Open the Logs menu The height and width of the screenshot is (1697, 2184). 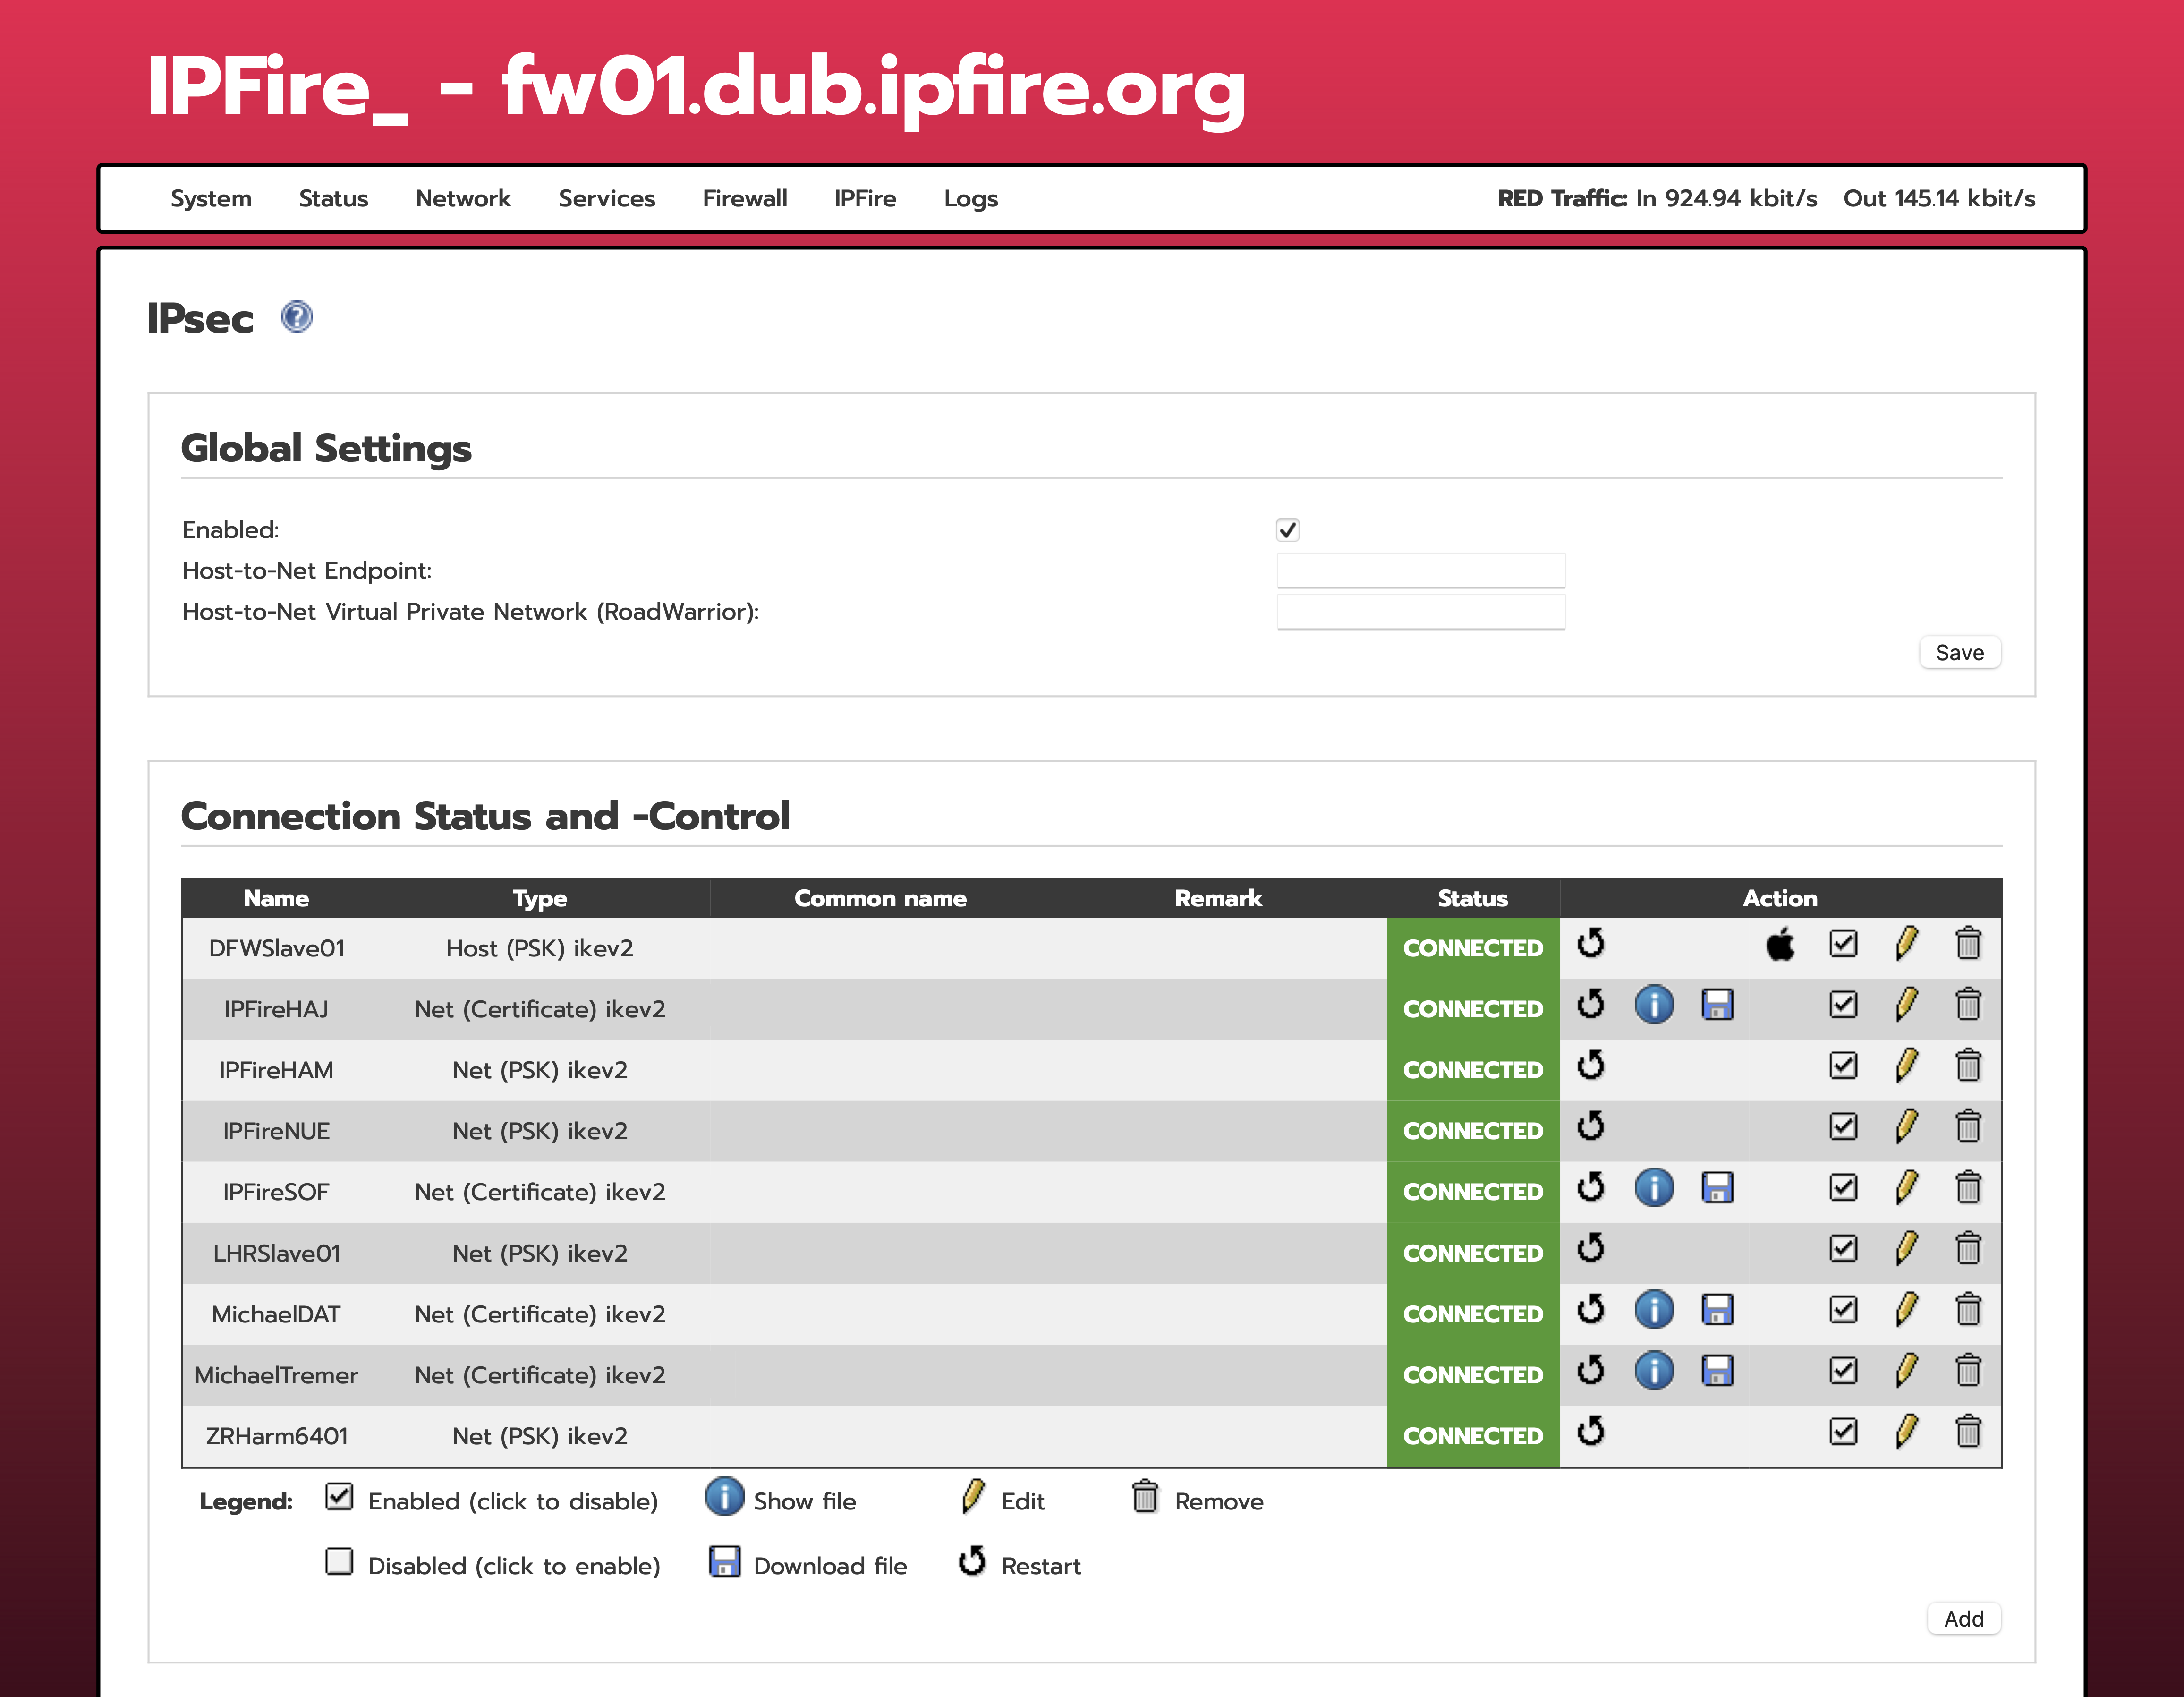click(971, 199)
